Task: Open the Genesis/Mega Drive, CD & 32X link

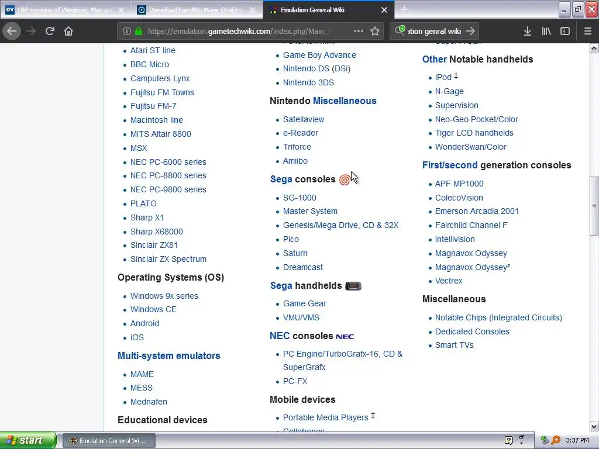Action: (341, 225)
